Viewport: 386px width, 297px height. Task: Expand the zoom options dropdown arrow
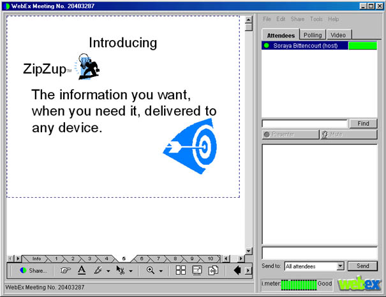(161, 271)
